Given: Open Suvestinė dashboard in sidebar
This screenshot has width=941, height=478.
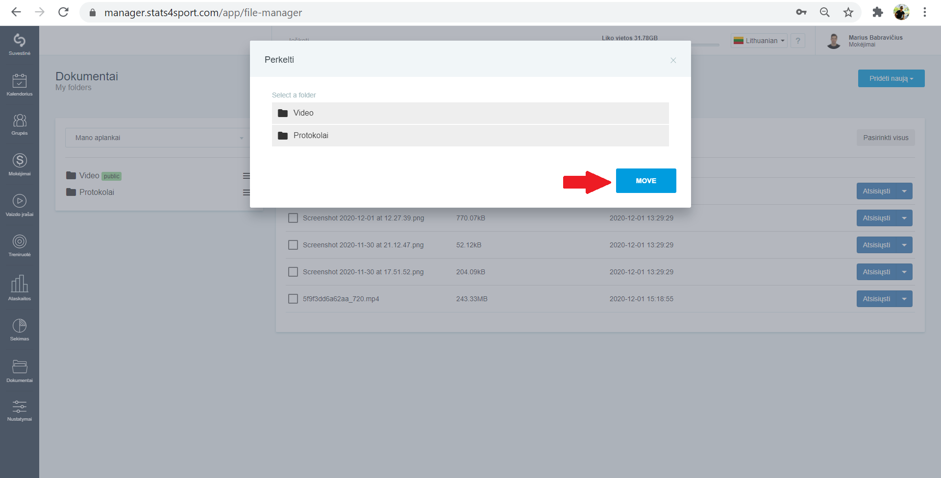Looking at the screenshot, I should 20,44.
